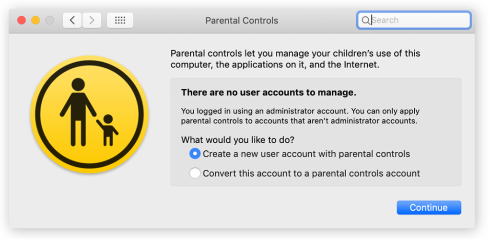Image resolution: width=491 pixels, height=239 pixels.
Task: Click the "Convert this account to a parental controls account" label
Action: pos(311,173)
